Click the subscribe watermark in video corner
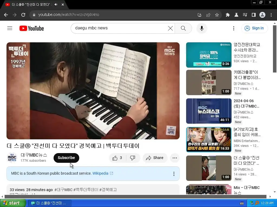 (x=171, y=130)
